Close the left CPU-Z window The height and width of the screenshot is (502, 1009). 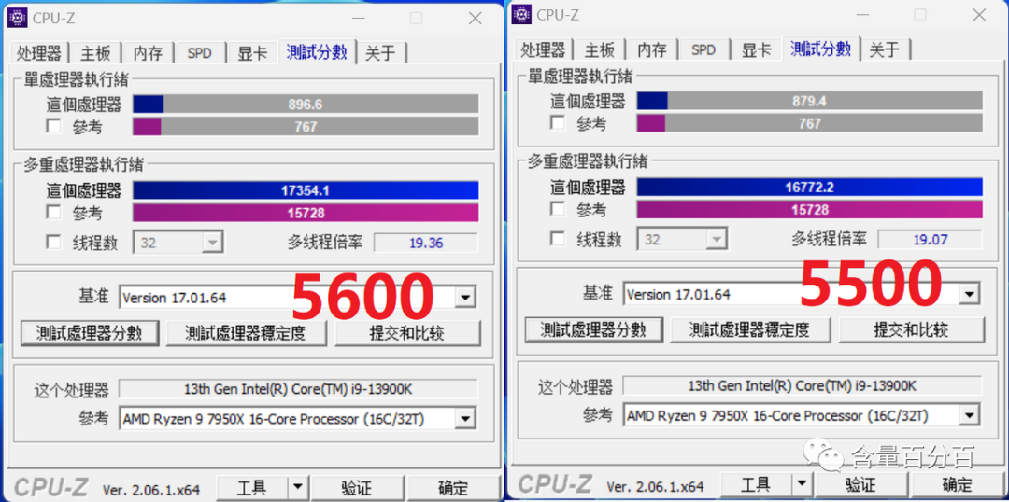[x=475, y=18]
